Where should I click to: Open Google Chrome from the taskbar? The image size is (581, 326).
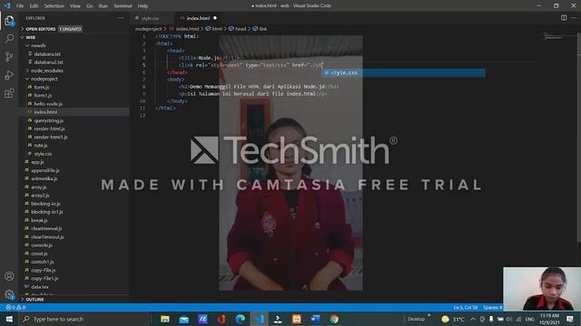coord(334,319)
